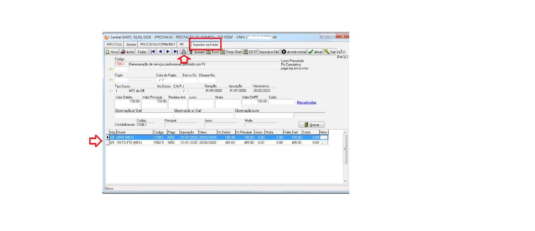This screenshot has height=231, width=535.
Task: Click the grid vertical scrollbar thumb
Action: click(345, 149)
